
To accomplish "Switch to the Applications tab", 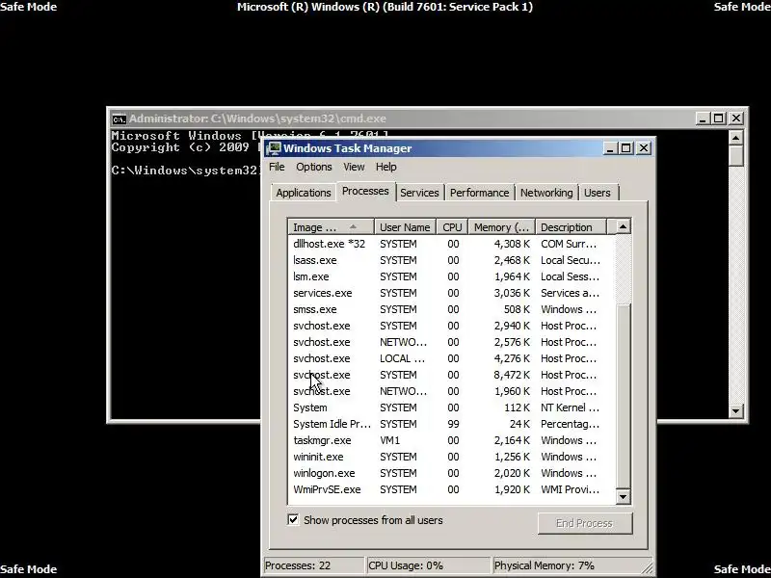I will [x=303, y=193].
